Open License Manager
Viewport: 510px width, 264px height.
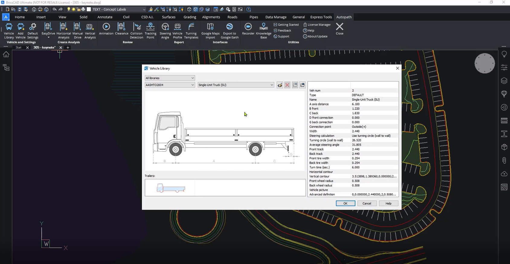pyautogui.click(x=317, y=25)
